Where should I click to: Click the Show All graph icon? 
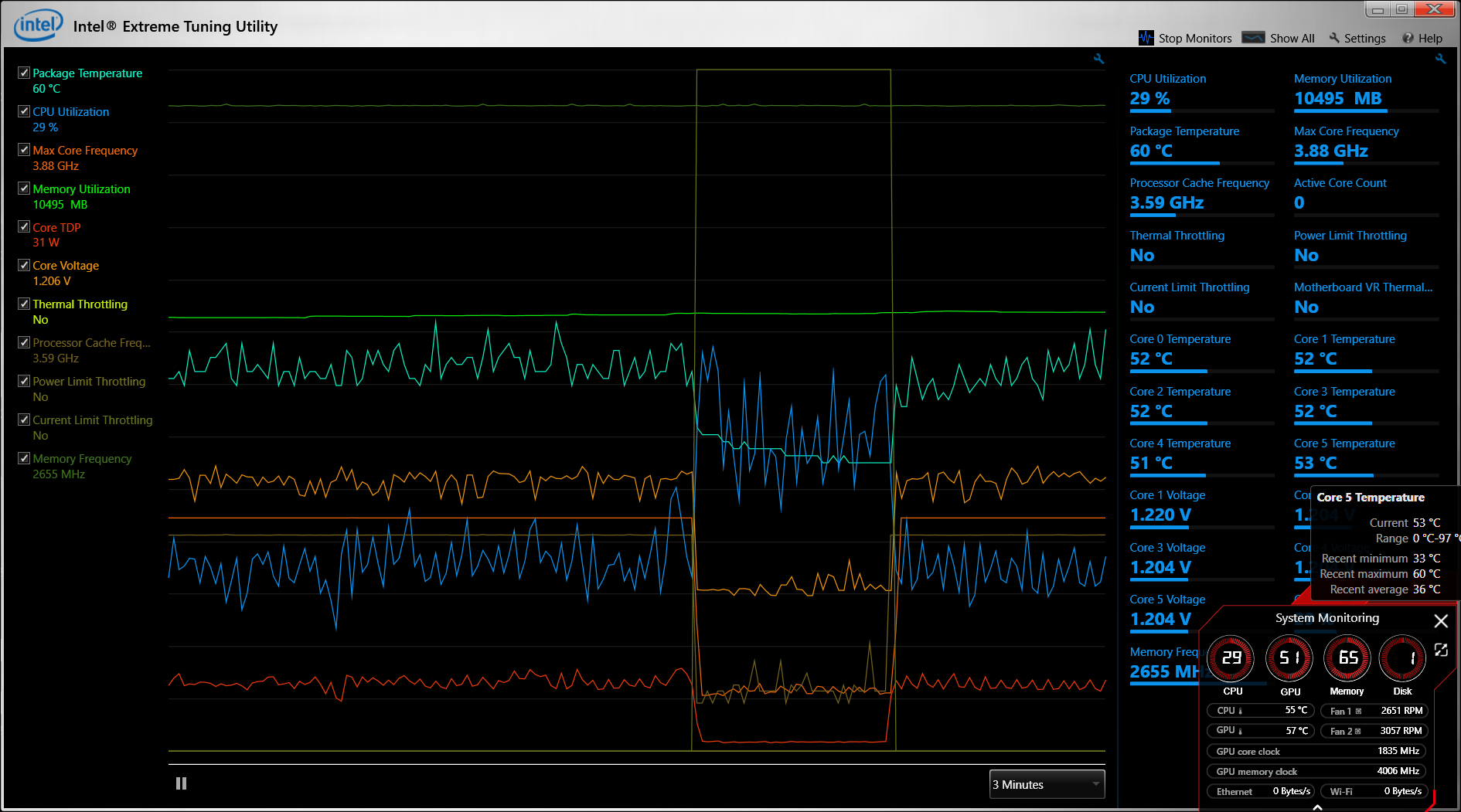[x=1253, y=37]
